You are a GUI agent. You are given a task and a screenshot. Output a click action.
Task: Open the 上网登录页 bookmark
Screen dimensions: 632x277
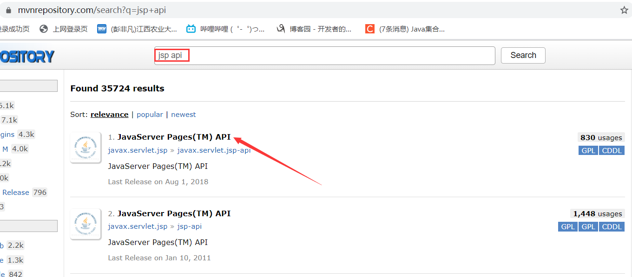click(x=64, y=29)
